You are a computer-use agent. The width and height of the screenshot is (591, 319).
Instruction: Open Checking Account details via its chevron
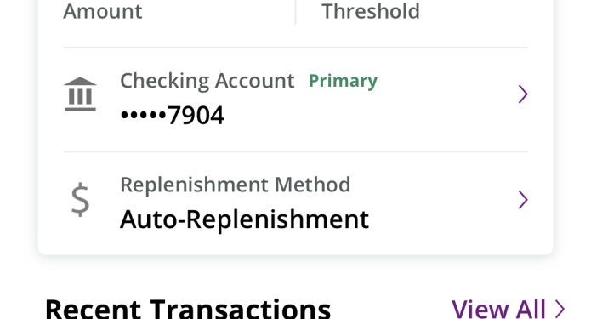[x=523, y=94]
